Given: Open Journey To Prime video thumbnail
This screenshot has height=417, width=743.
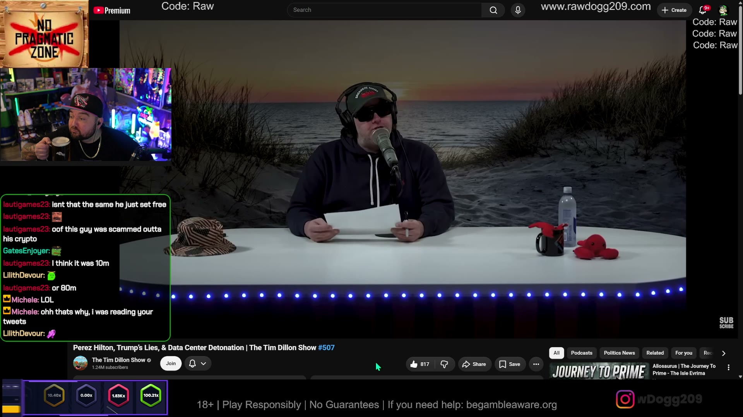Looking at the screenshot, I should click(x=599, y=371).
